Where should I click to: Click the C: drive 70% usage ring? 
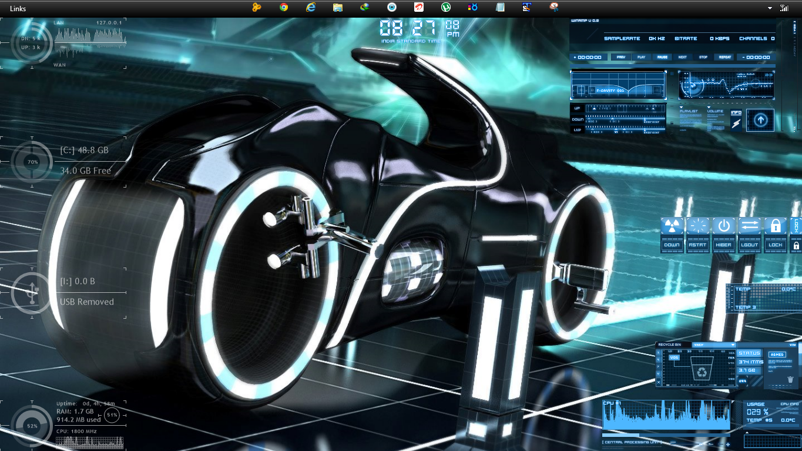pyautogui.click(x=32, y=162)
